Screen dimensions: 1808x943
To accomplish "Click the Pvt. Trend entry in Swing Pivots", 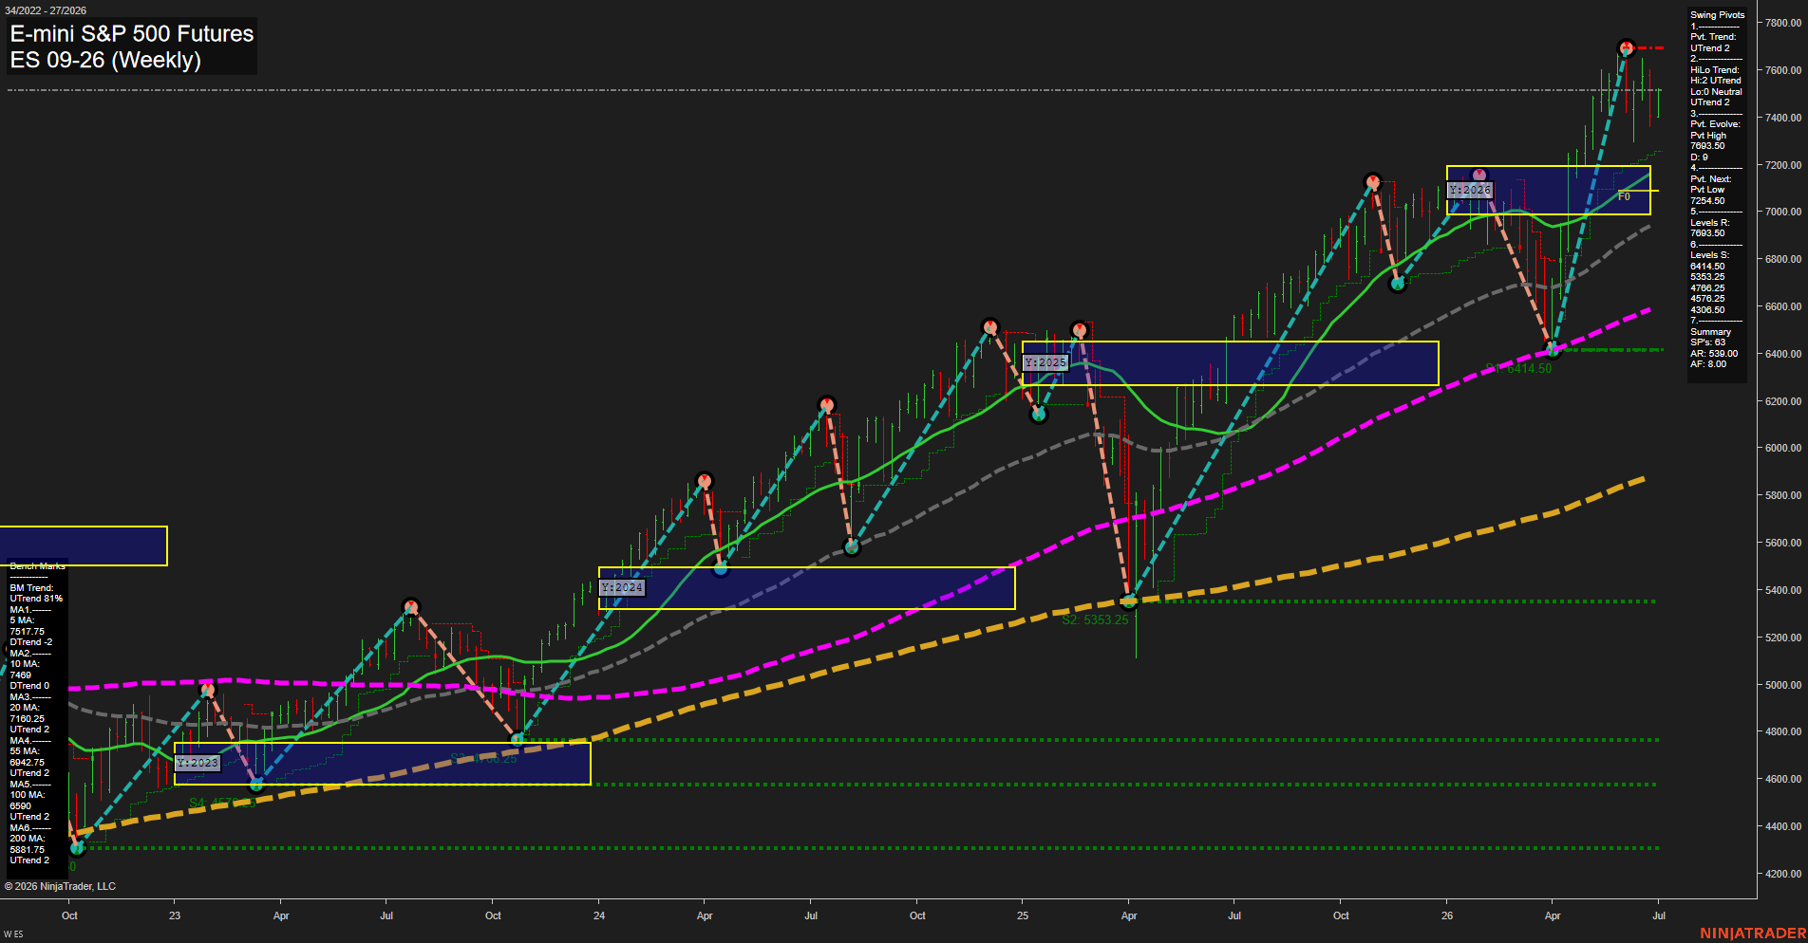I will [1713, 37].
